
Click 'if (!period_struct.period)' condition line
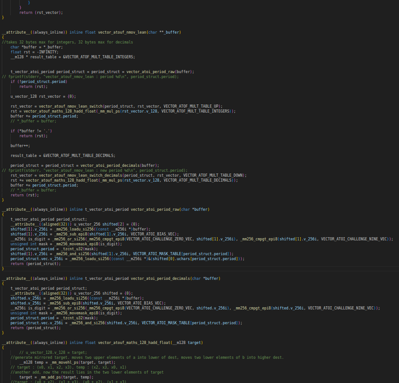tap(39, 82)
